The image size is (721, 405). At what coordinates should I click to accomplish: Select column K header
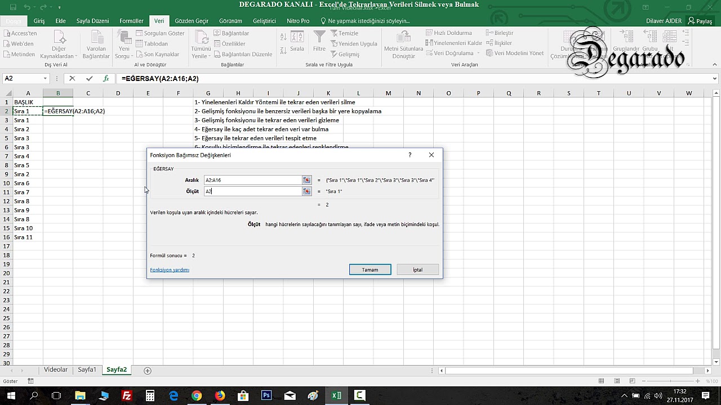coord(328,93)
